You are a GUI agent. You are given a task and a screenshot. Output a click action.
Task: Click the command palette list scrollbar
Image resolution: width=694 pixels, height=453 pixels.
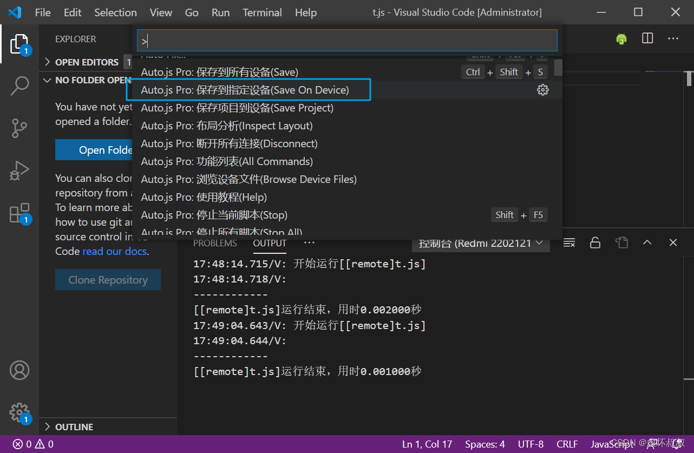click(x=558, y=67)
